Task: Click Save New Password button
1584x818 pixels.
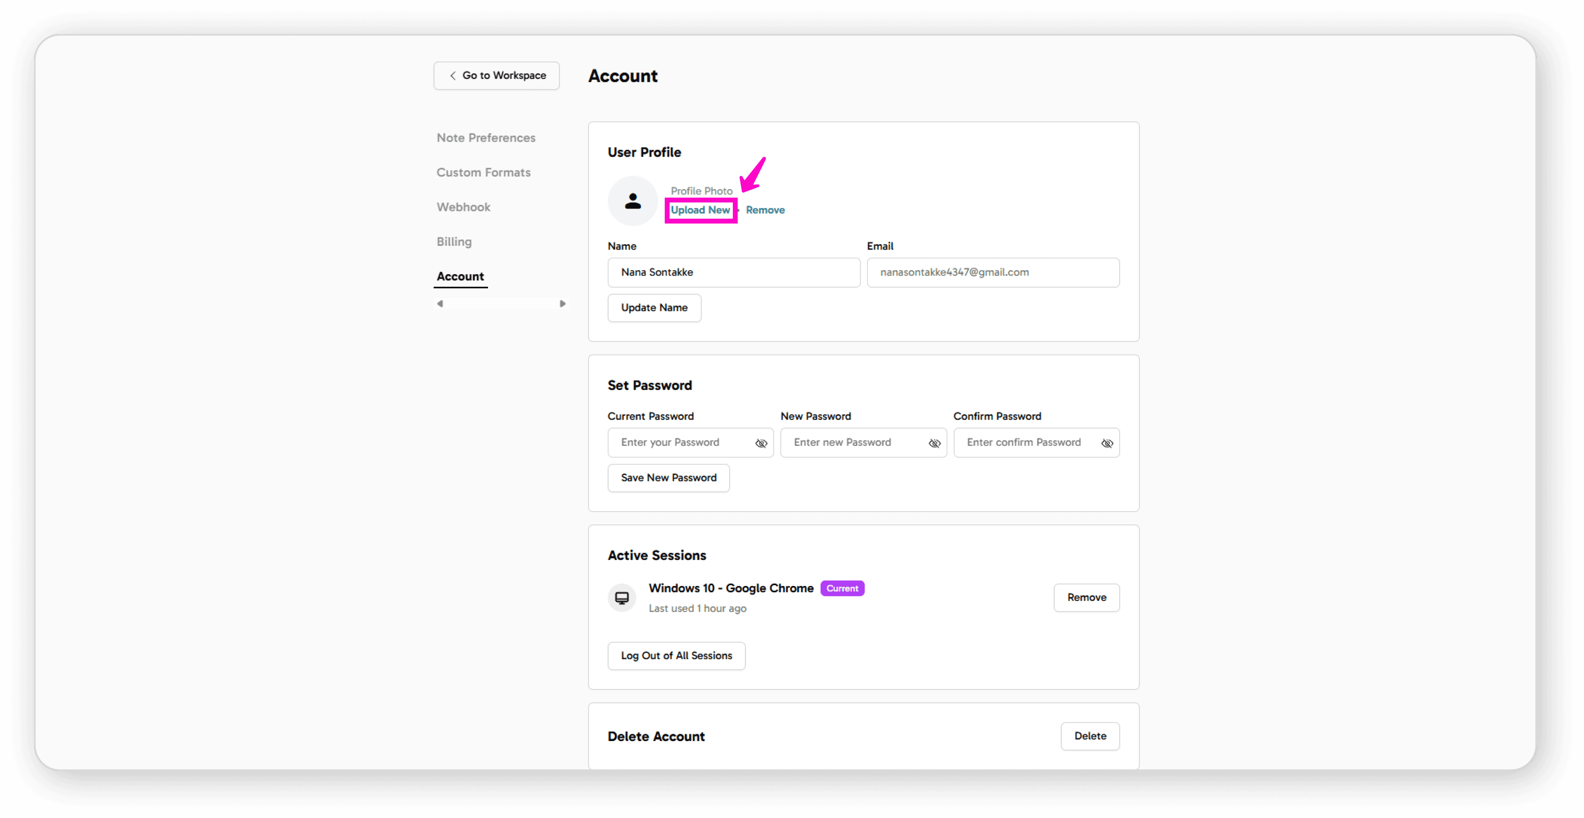Action: tap(668, 478)
